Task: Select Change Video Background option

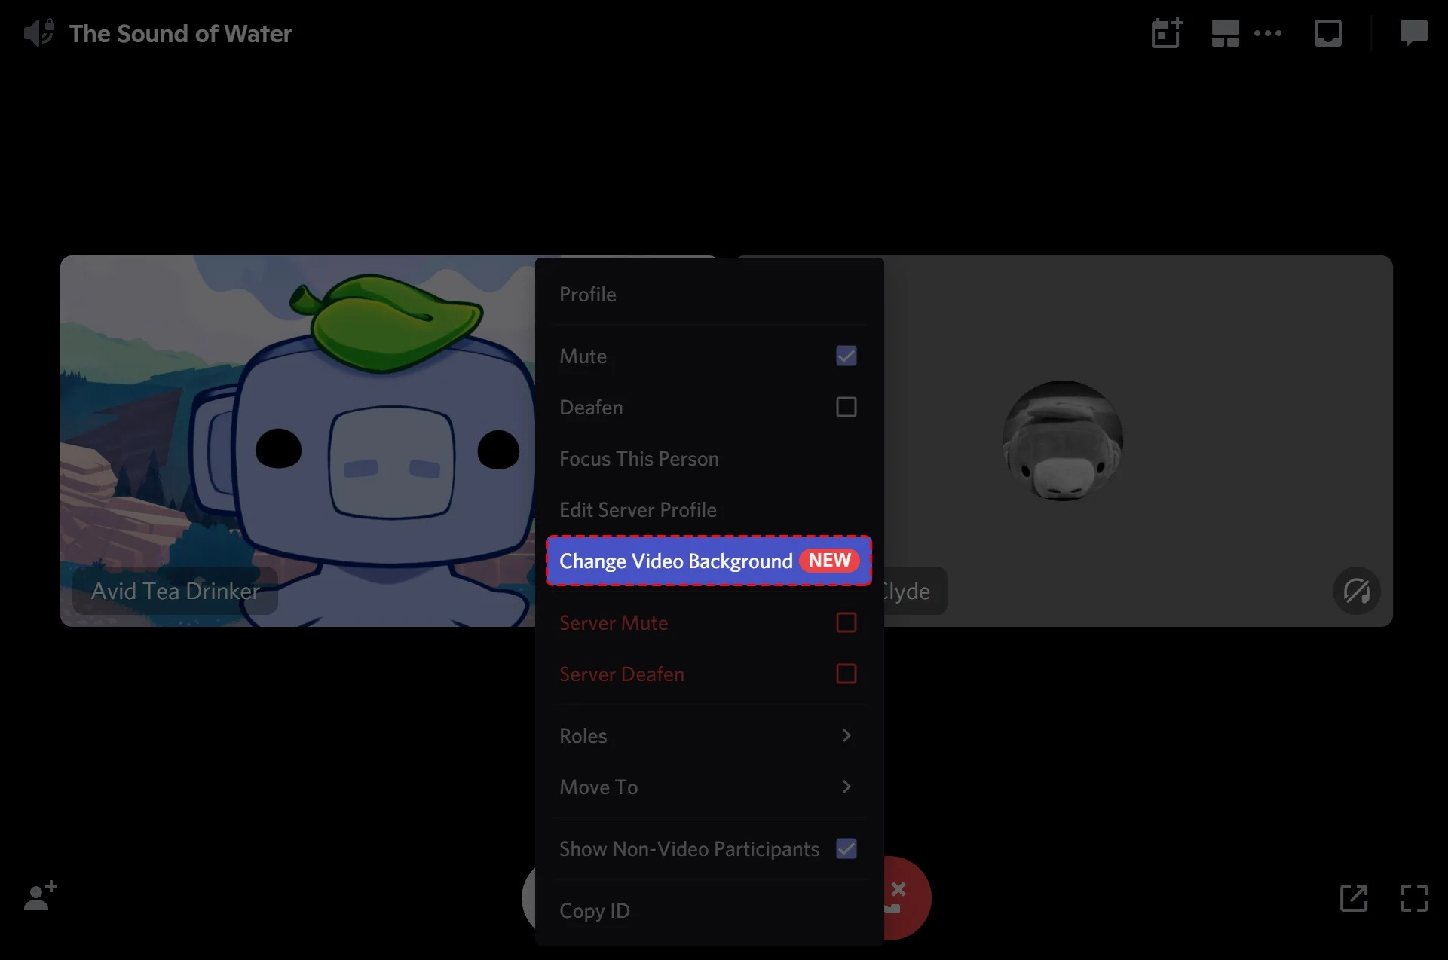Action: click(x=707, y=559)
